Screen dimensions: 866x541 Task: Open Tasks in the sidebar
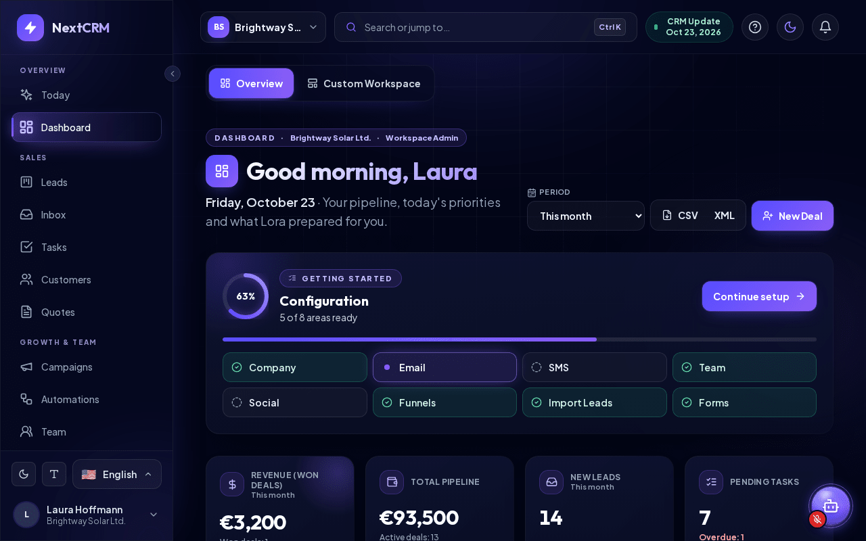pyautogui.click(x=87, y=247)
